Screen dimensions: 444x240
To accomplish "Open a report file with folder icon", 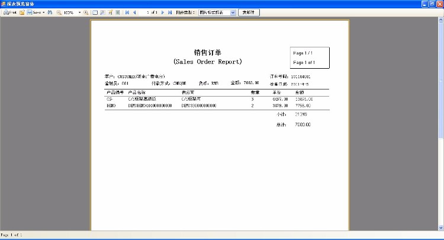I will click(21, 12).
